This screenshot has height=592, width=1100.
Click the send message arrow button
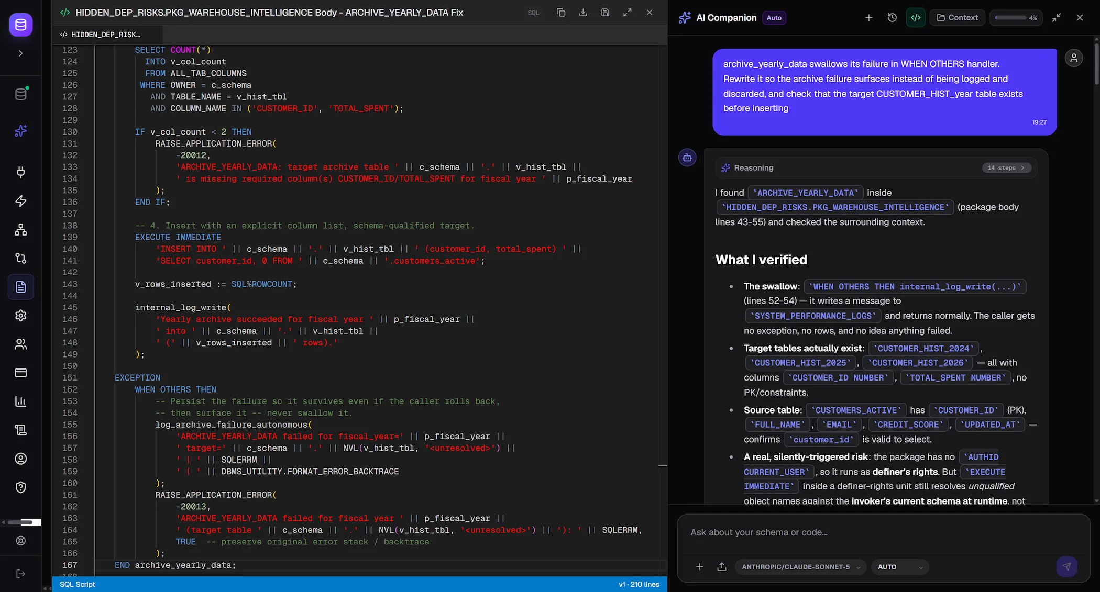click(x=1066, y=566)
